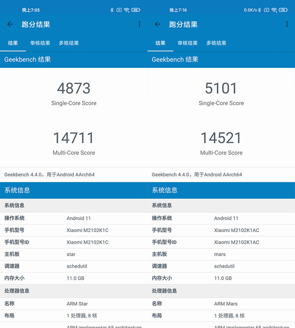Viewport: 295px width, 328px height.
Task: Tap the left 操作系统 row label
Action: click(x=14, y=218)
